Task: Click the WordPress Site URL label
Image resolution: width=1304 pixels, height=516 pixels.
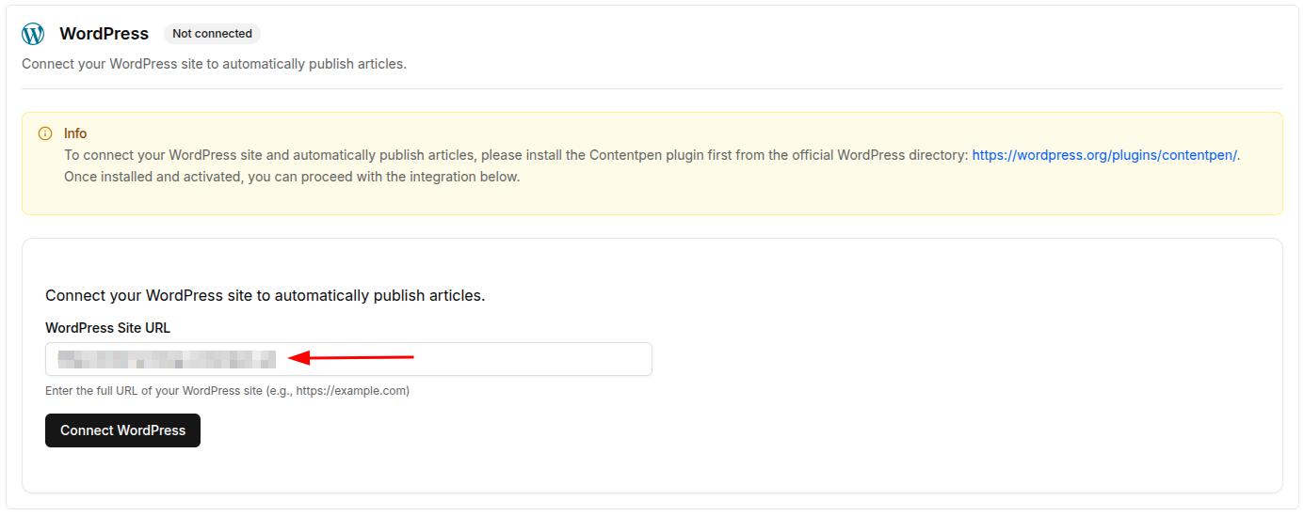Action: pos(107,328)
